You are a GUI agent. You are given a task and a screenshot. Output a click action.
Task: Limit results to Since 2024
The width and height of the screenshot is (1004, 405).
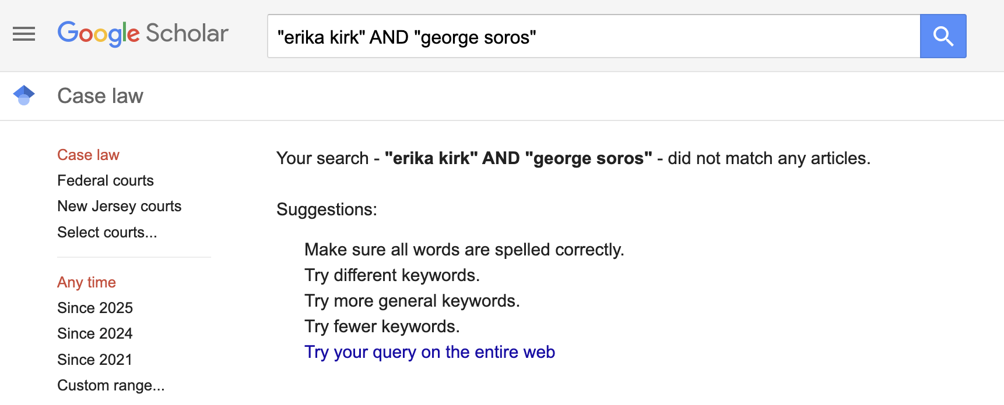click(95, 333)
